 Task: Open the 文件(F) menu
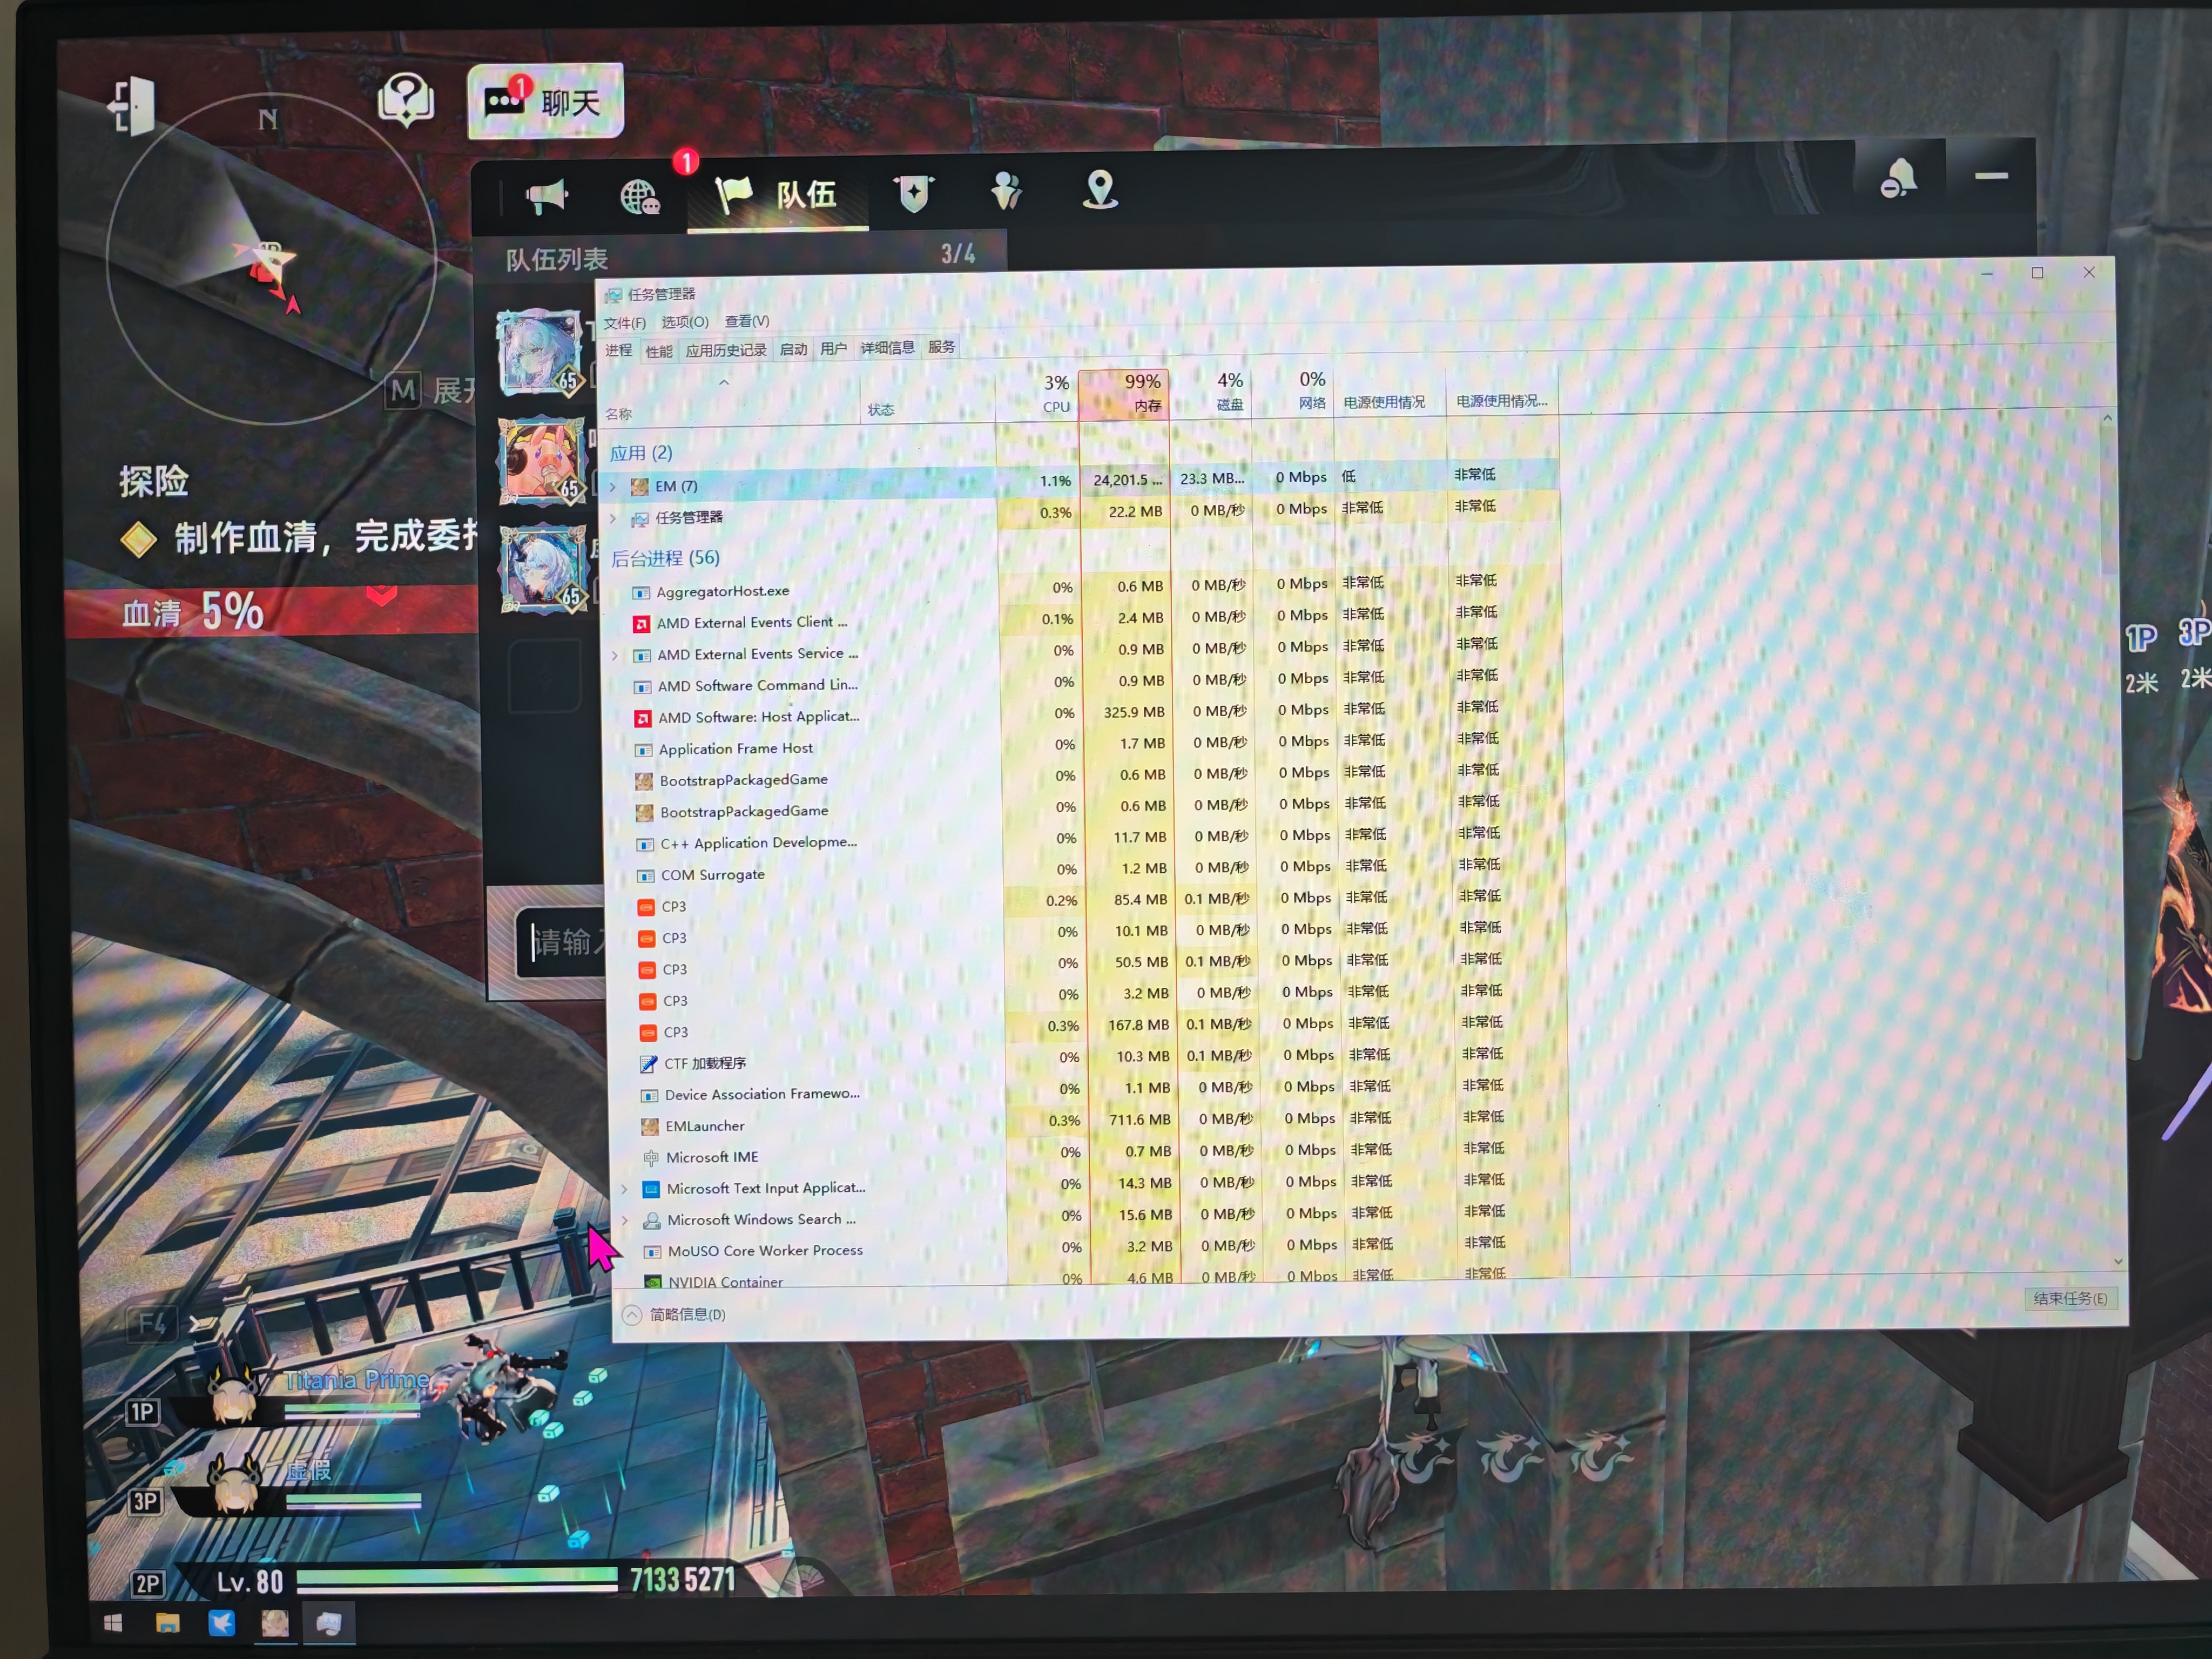(625, 323)
